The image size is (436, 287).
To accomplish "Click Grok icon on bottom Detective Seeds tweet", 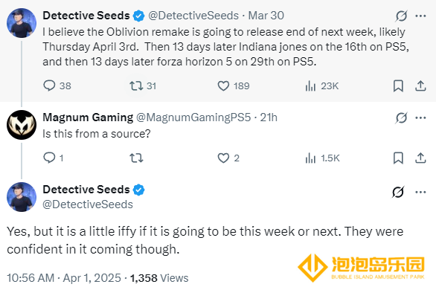I will (x=398, y=192).
